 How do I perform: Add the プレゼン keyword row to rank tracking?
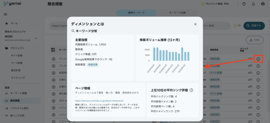coord(54,66)
